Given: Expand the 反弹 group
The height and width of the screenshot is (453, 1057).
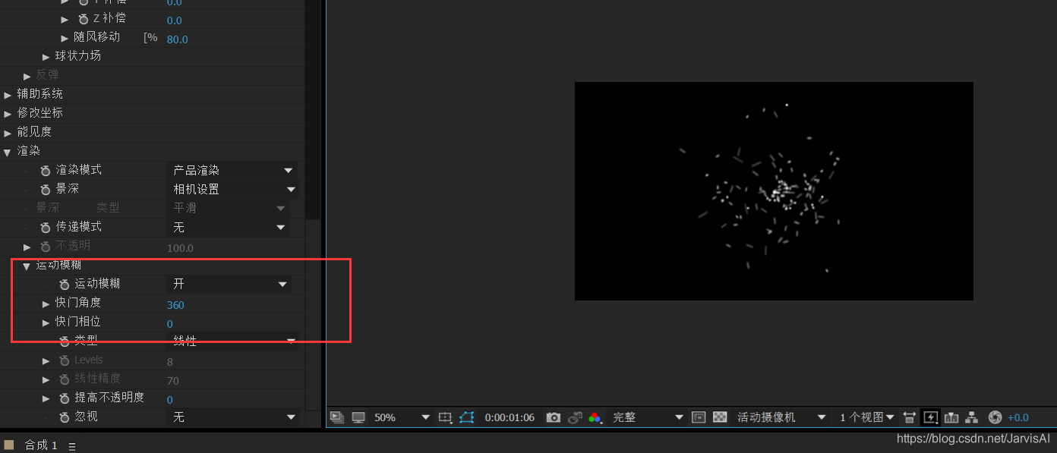Looking at the screenshot, I should coord(27,76).
